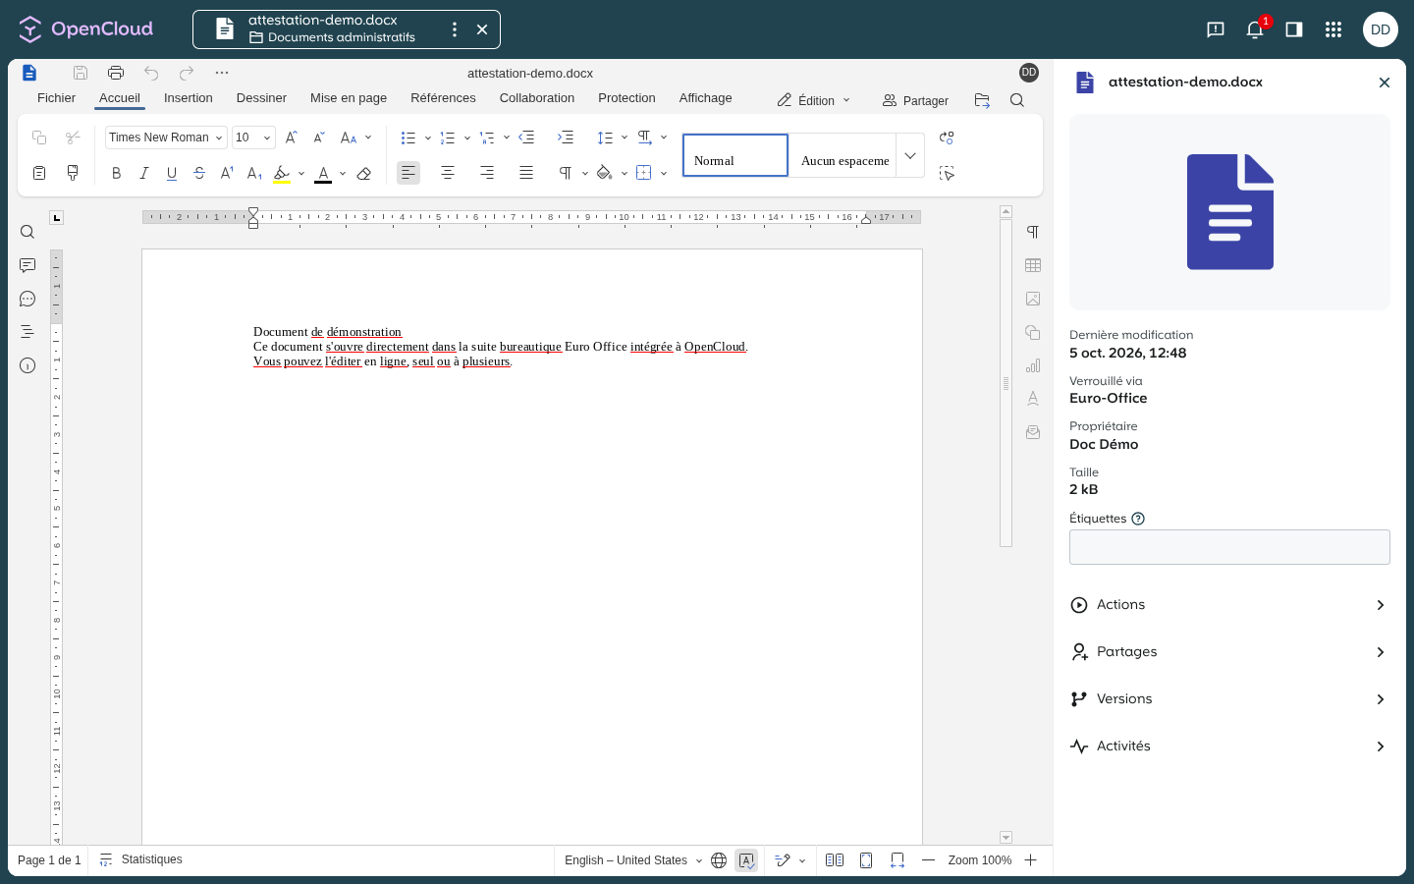This screenshot has height=884, width=1414.
Task: Open the Fichier menu
Action: pyautogui.click(x=57, y=98)
